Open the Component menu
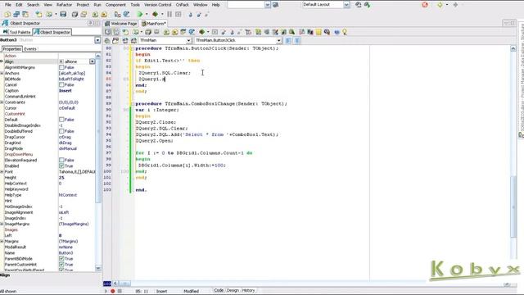The image size is (524, 295). point(115,5)
